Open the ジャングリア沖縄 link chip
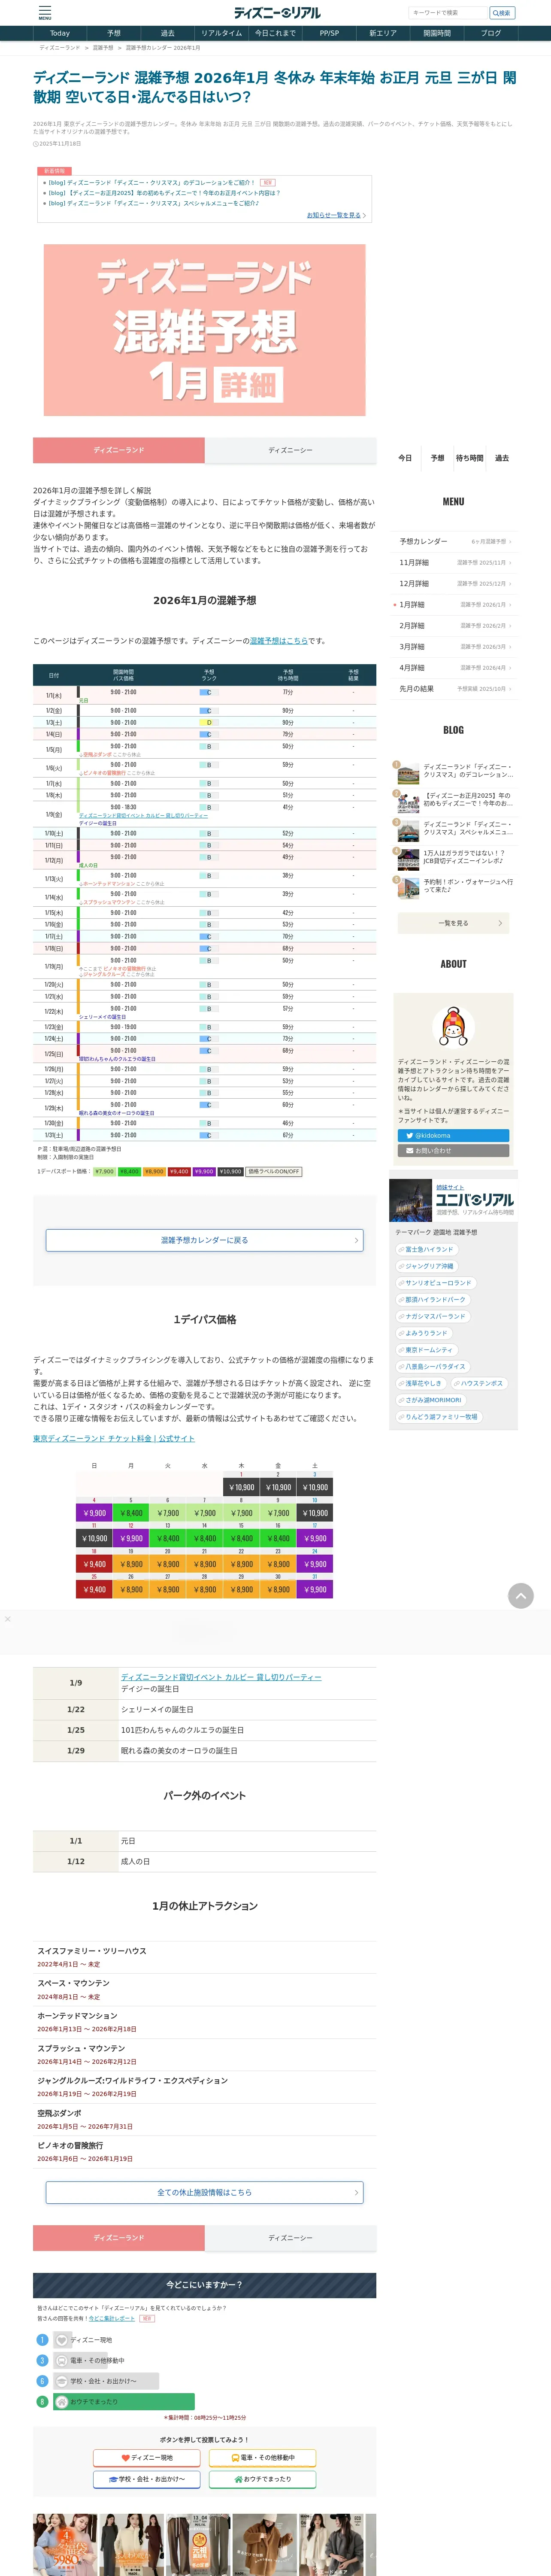The width and height of the screenshot is (551, 2576). pyautogui.click(x=427, y=1266)
